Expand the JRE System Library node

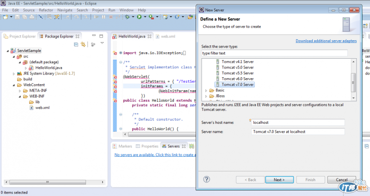click(14, 74)
